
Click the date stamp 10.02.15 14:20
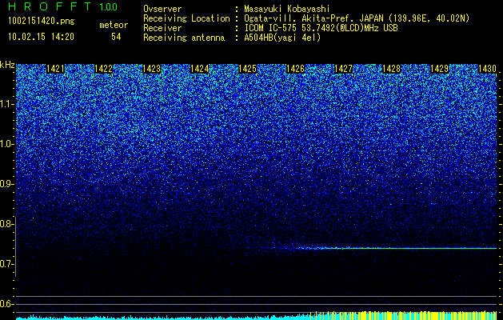[41, 37]
